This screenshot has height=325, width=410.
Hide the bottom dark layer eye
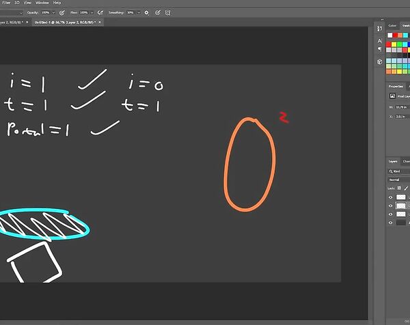[391, 223]
